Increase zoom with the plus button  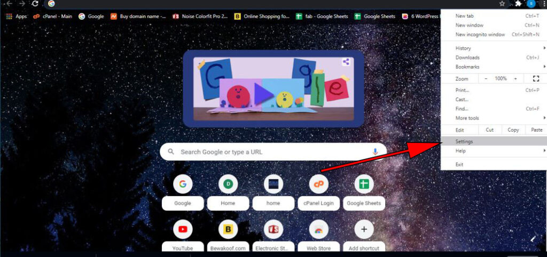point(515,78)
